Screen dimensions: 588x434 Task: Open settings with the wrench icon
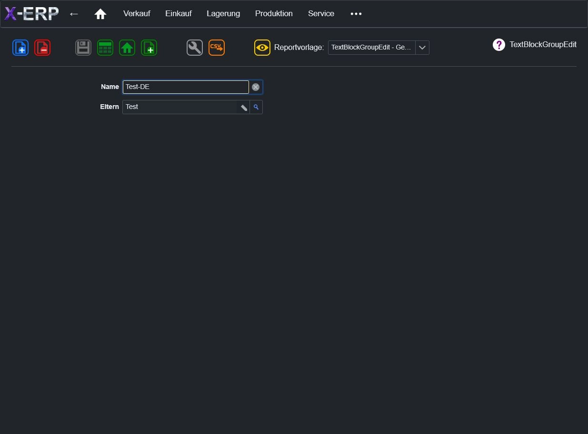point(195,48)
